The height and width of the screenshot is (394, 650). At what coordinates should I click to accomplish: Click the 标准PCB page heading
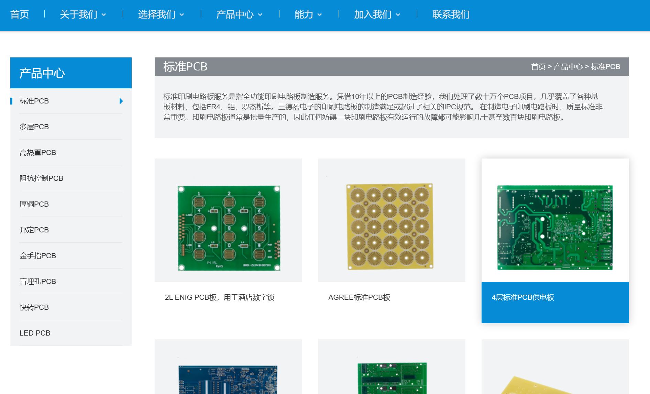pos(185,67)
